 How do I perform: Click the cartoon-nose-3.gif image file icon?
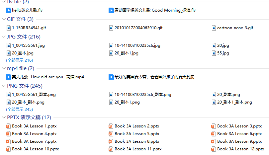(x=214, y=28)
